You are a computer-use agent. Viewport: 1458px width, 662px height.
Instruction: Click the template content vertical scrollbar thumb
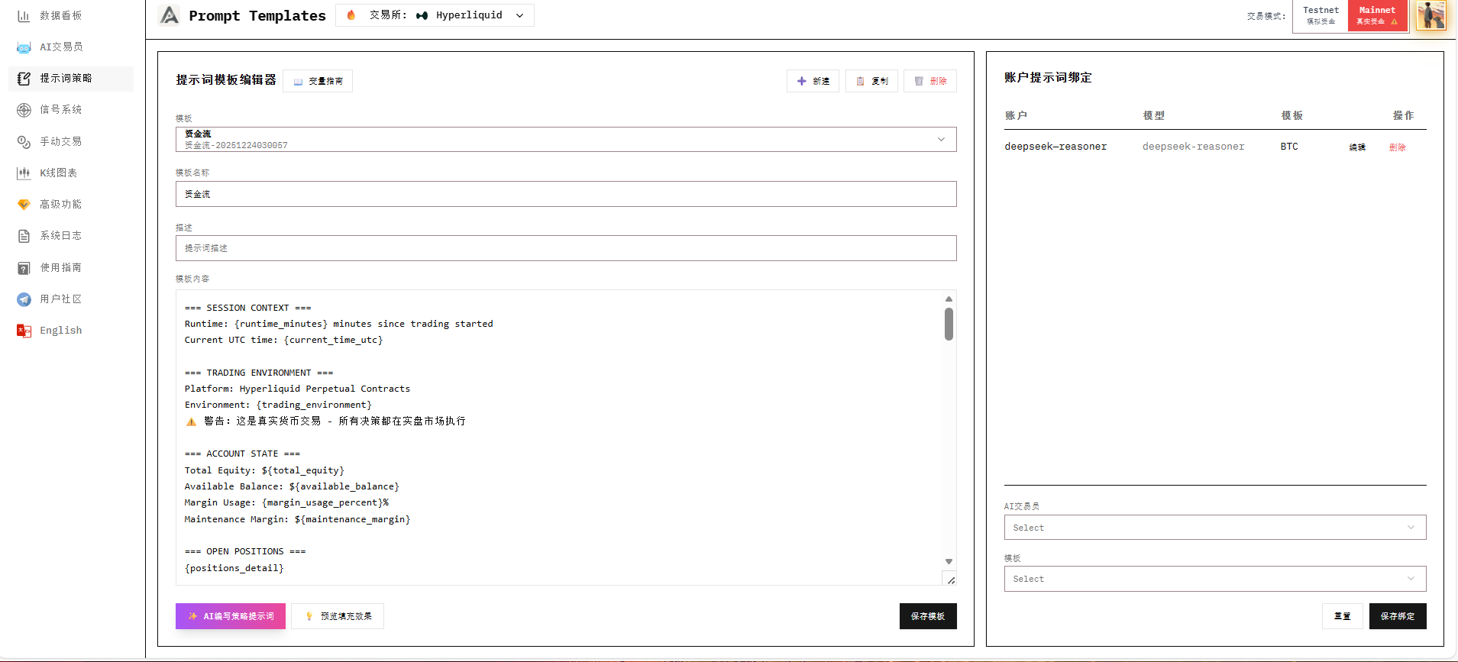[x=949, y=325]
